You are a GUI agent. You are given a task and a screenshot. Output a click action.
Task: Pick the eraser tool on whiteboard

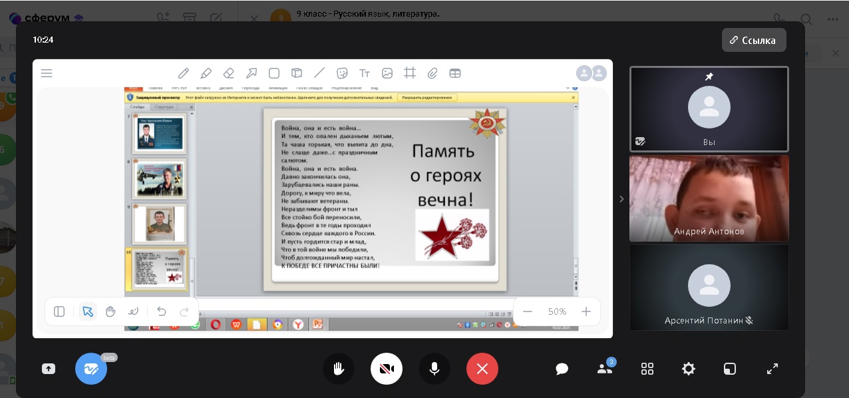(229, 73)
